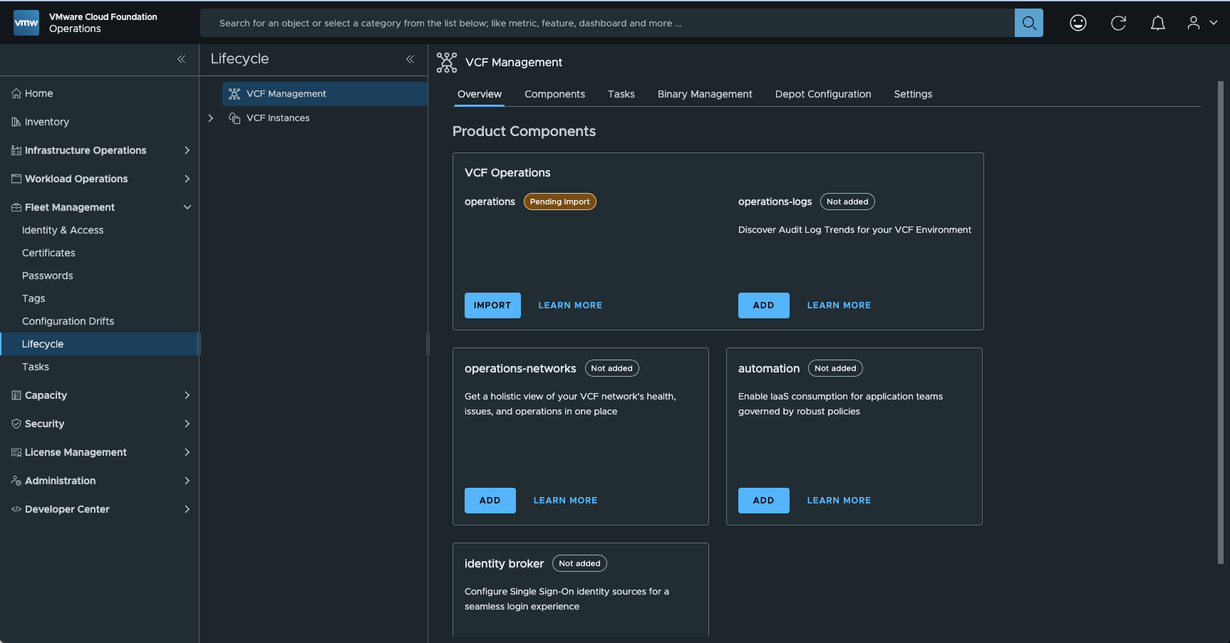Collapse the Fleet Management section
Screen dimensions: 1230x643
point(187,207)
